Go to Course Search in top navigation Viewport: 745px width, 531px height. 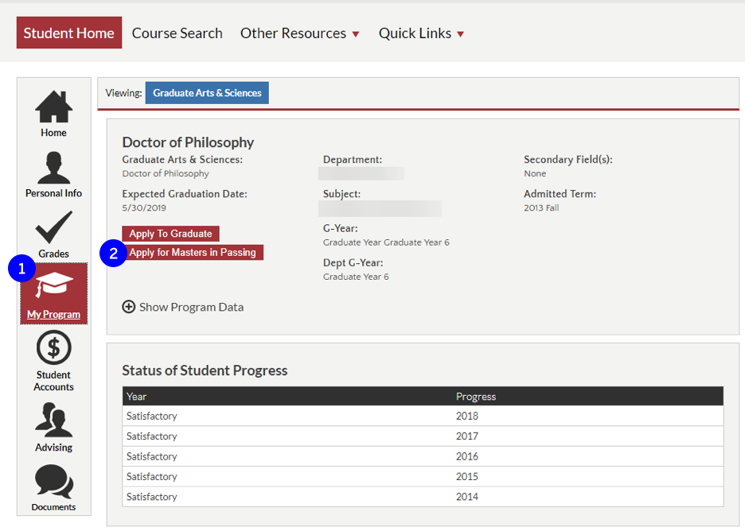(x=177, y=33)
